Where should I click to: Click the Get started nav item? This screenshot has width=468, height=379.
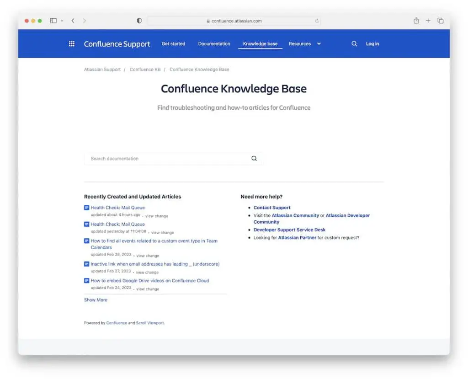click(173, 44)
